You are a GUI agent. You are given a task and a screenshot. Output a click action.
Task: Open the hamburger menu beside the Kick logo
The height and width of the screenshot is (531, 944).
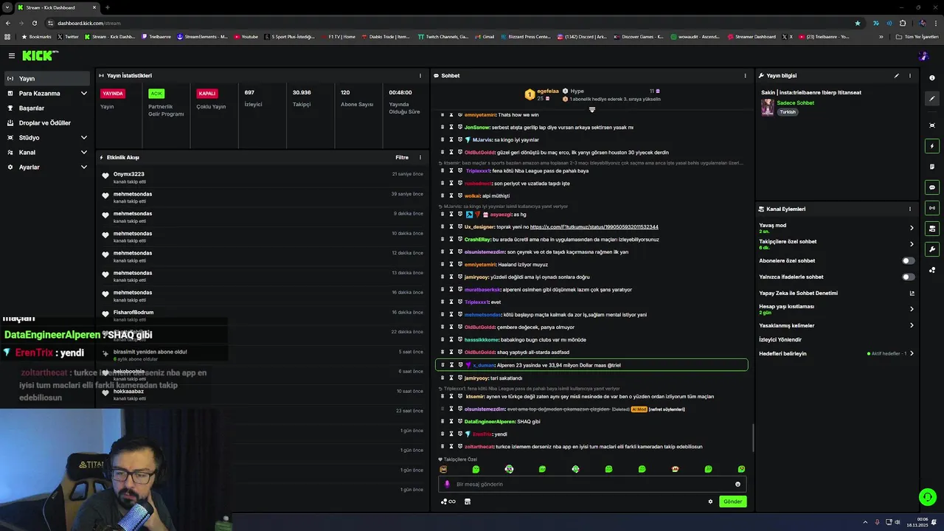(x=12, y=55)
